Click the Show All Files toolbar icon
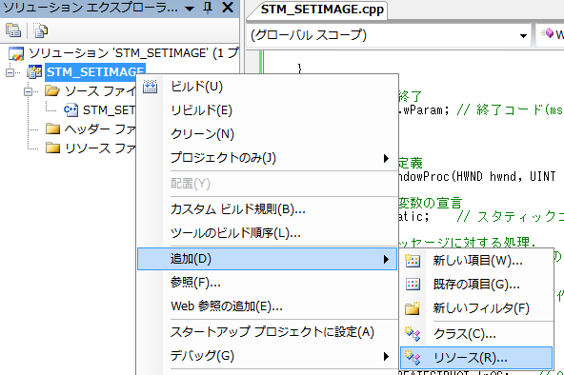This screenshot has height=375, width=564. (41, 30)
